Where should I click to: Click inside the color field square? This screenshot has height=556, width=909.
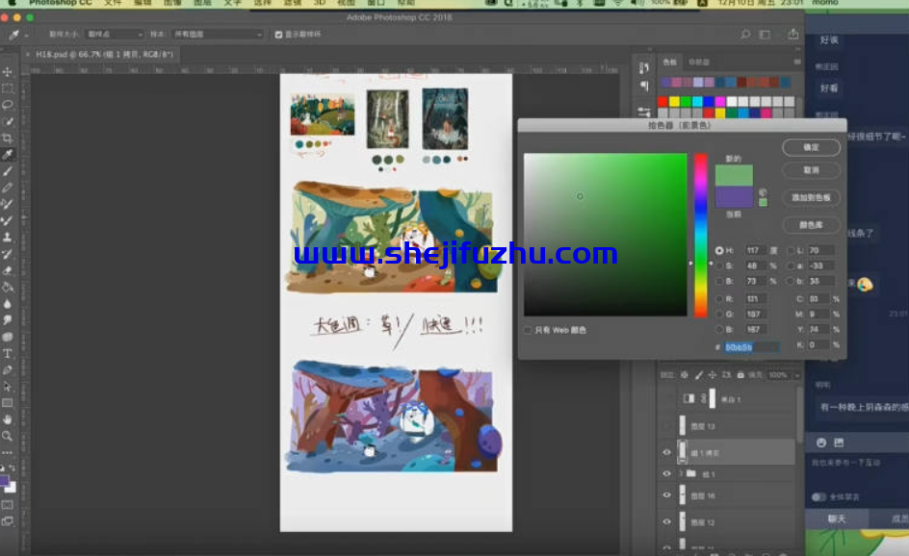click(x=606, y=235)
